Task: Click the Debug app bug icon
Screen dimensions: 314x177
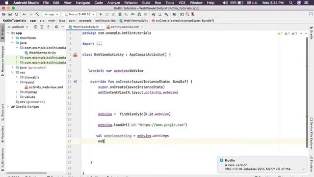Action: tap(120, 14)
